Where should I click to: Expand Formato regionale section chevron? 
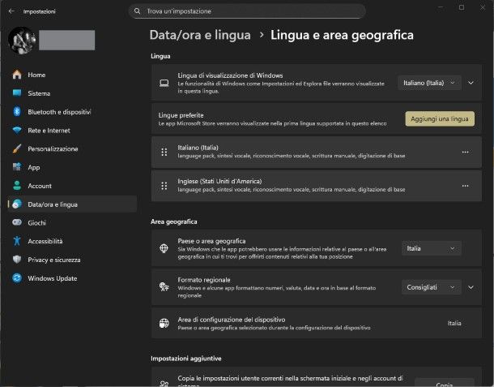click(471, 287)
